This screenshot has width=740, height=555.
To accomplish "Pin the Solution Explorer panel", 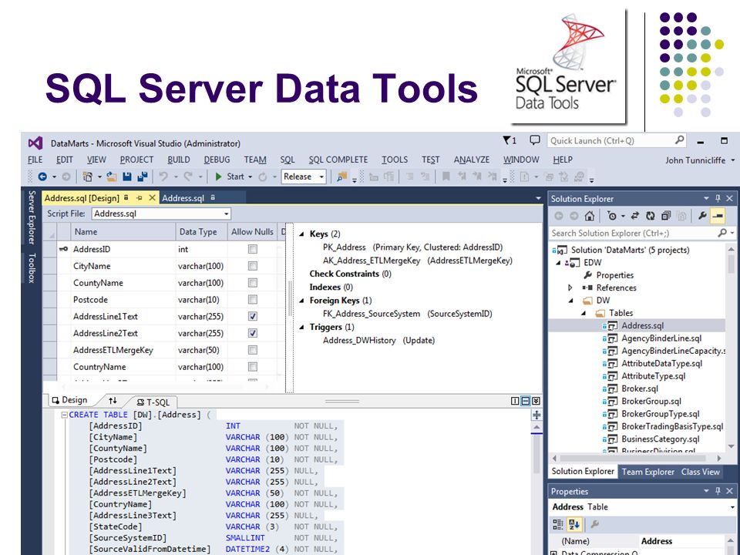I will click(x=718, y=199).
